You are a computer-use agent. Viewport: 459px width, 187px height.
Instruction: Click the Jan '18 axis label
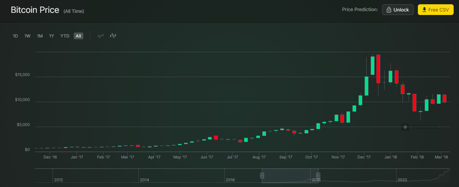[391, 157]
